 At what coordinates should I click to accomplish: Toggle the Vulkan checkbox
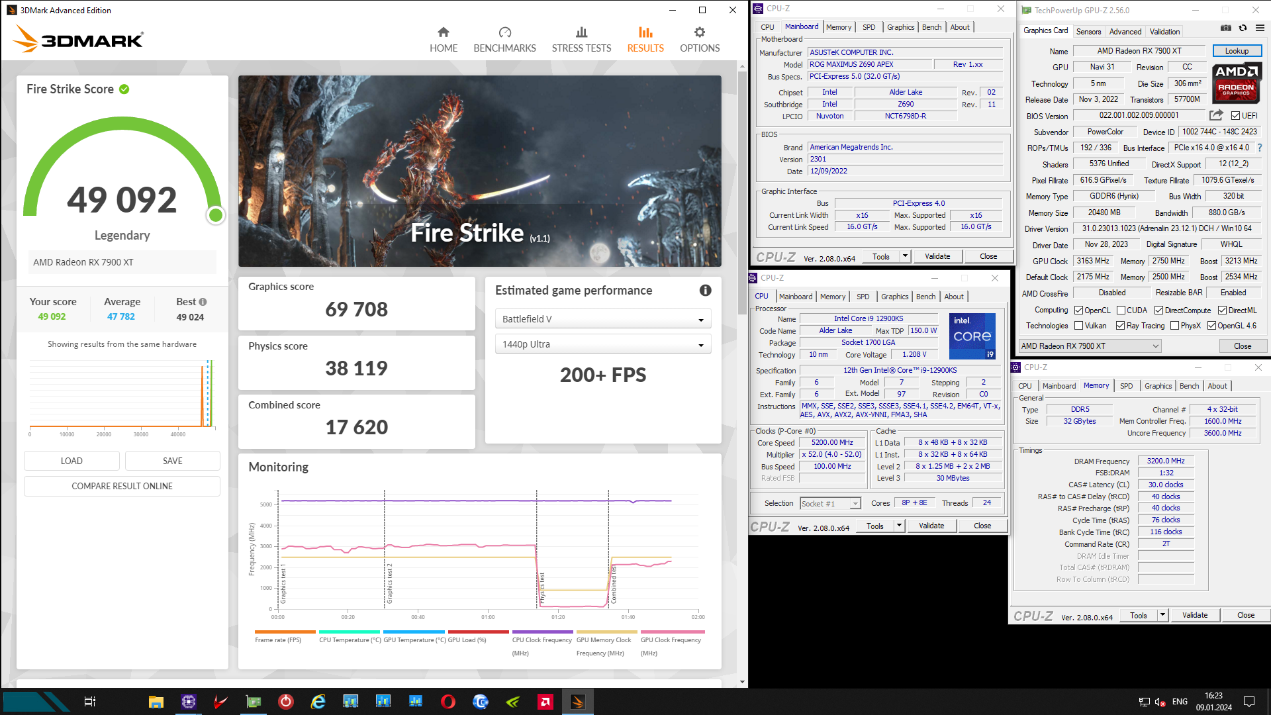point(1079,326)
